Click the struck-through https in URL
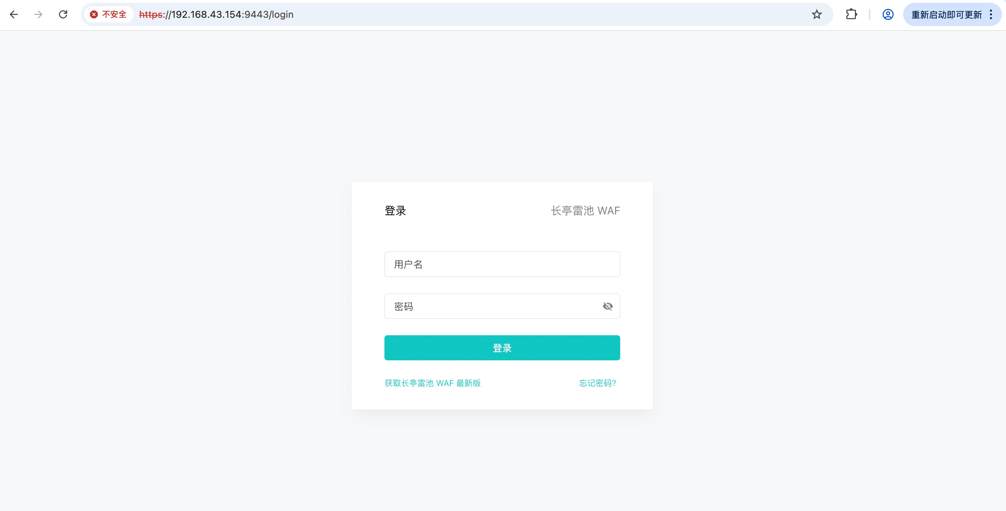 tap(151, 14)
